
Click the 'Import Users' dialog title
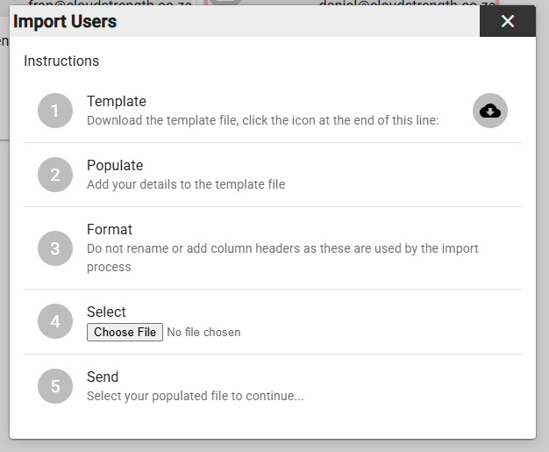click(x=65, y=21)
